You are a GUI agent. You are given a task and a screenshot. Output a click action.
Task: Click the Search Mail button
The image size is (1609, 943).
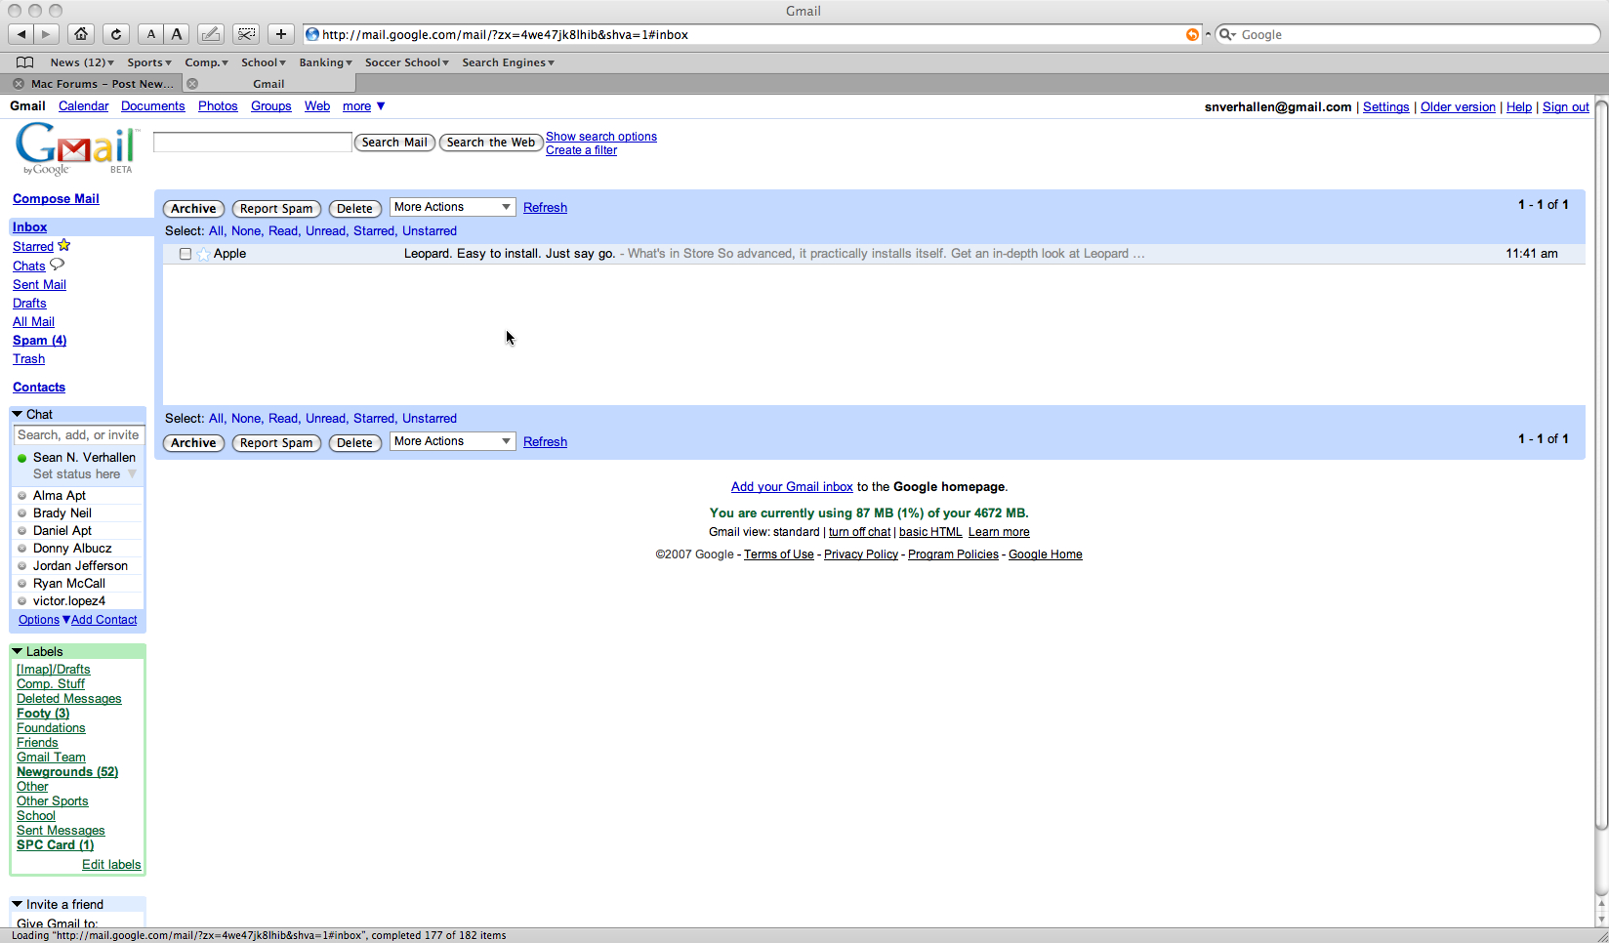point(394,143)
